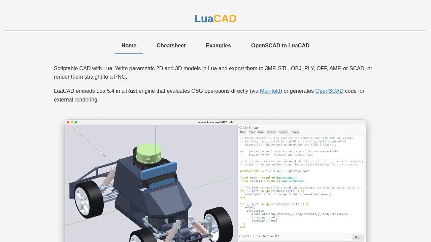Click the green lidar cylinder on the racecar
The width and height of the screenshot is (431, 242).
coord(148,153)
